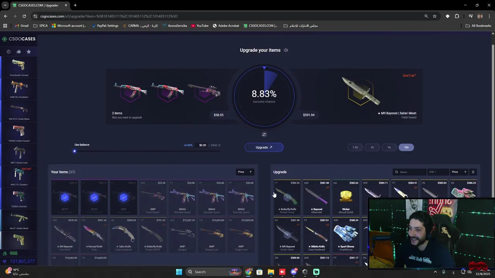Reload the page with the refresh icon
Viewport: 495px width, 278px height.
tap(24, 16)
